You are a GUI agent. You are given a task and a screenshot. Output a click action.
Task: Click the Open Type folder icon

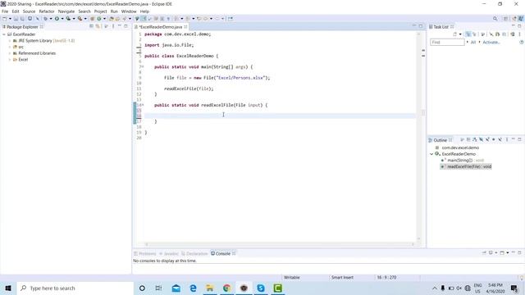(112, 19)
